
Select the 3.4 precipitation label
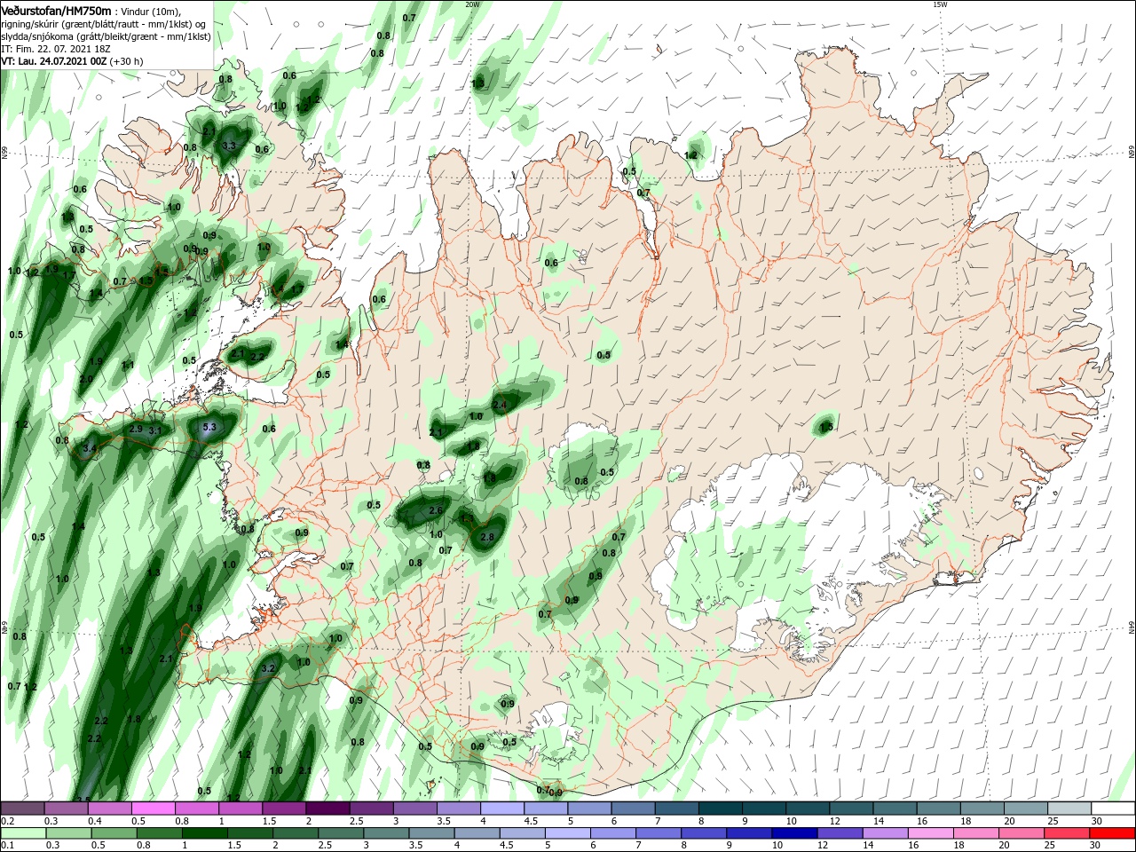click(x=89, y=449)
